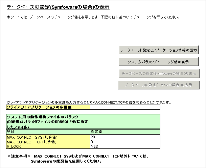Click the MAX_CONNECT_SYS (加算値) label cell
Viewport: 206px width, 168px height.
point(48,137)
